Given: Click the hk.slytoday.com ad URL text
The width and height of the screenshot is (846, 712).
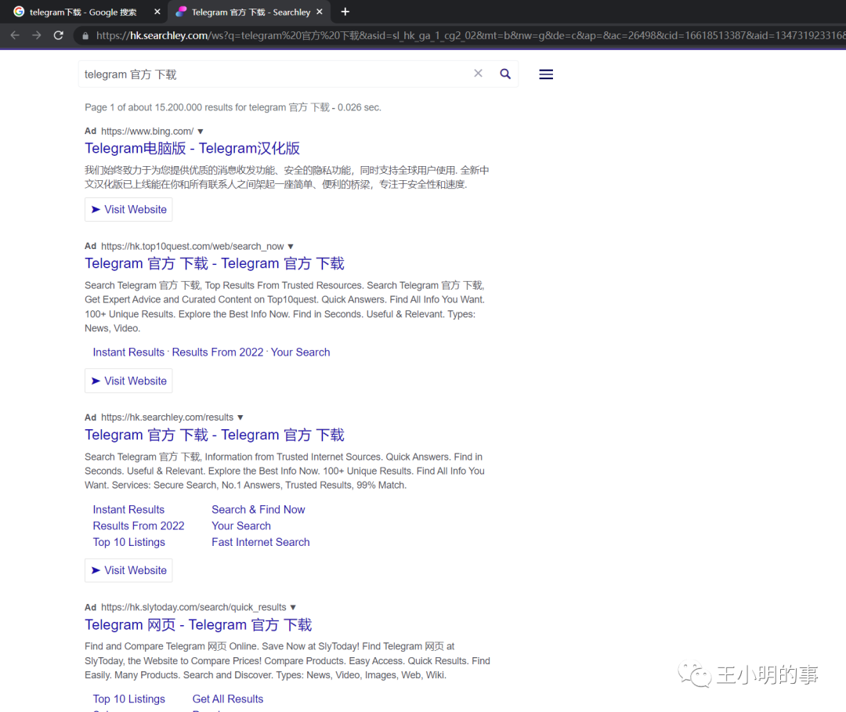Looking at the screenshot, I should tap(193, 607).
